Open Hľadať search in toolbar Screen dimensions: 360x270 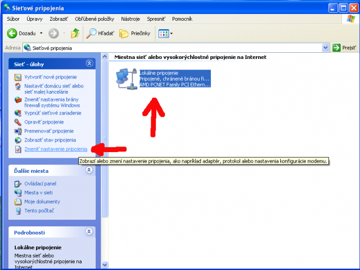click(100, 34)
